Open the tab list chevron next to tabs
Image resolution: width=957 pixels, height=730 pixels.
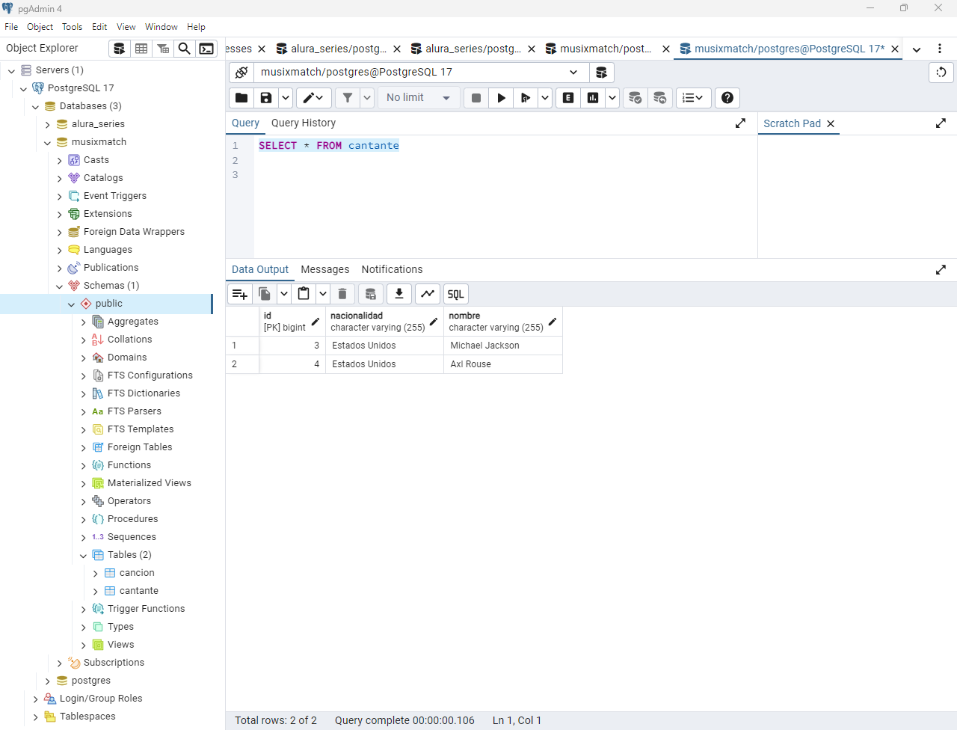point(917,49)
